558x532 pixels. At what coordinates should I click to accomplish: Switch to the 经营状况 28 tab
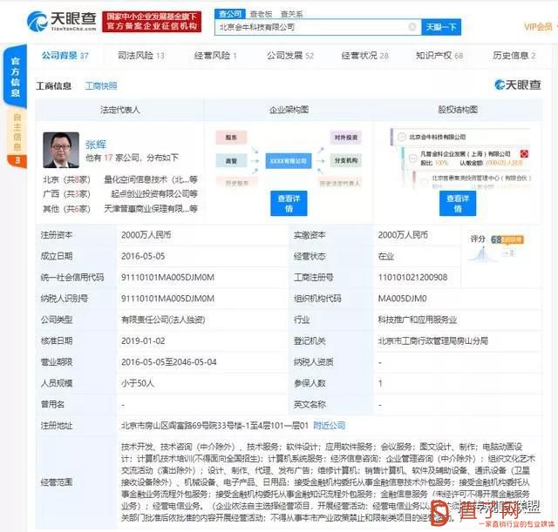point(364,56)
